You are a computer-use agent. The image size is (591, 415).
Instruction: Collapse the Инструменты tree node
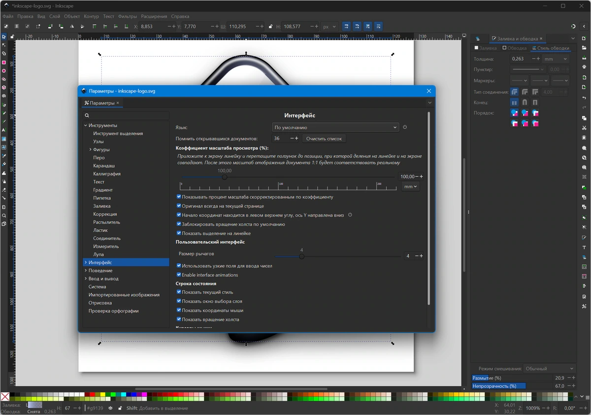click(x=85, y=126)
